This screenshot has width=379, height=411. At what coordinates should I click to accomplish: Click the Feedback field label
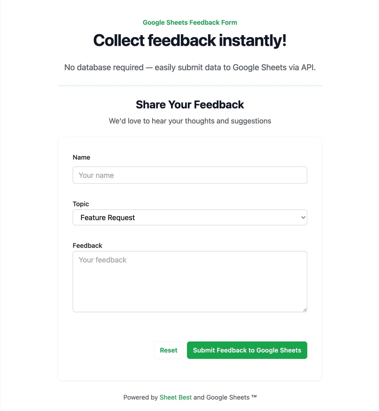(x=88, y=245)
